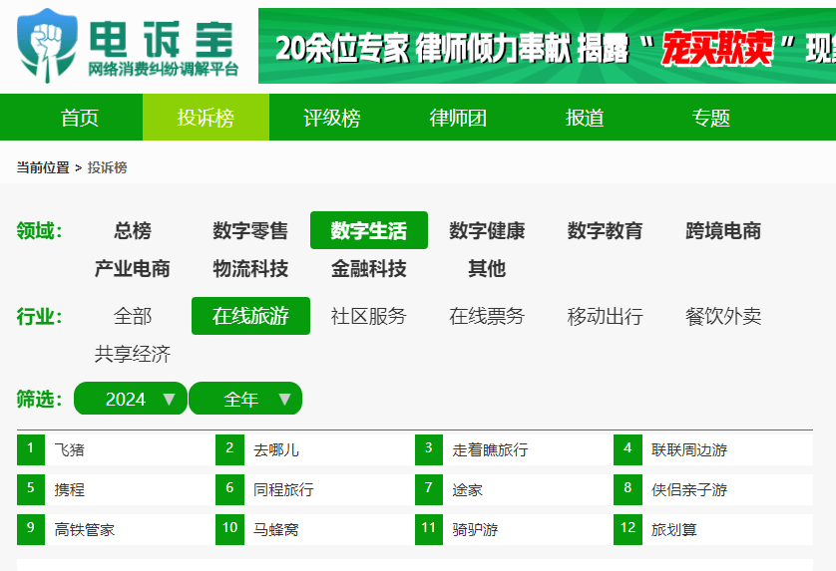
Task: Select the 共享经济 industry option
Action: pyautogui.click(x=133, y=354)
